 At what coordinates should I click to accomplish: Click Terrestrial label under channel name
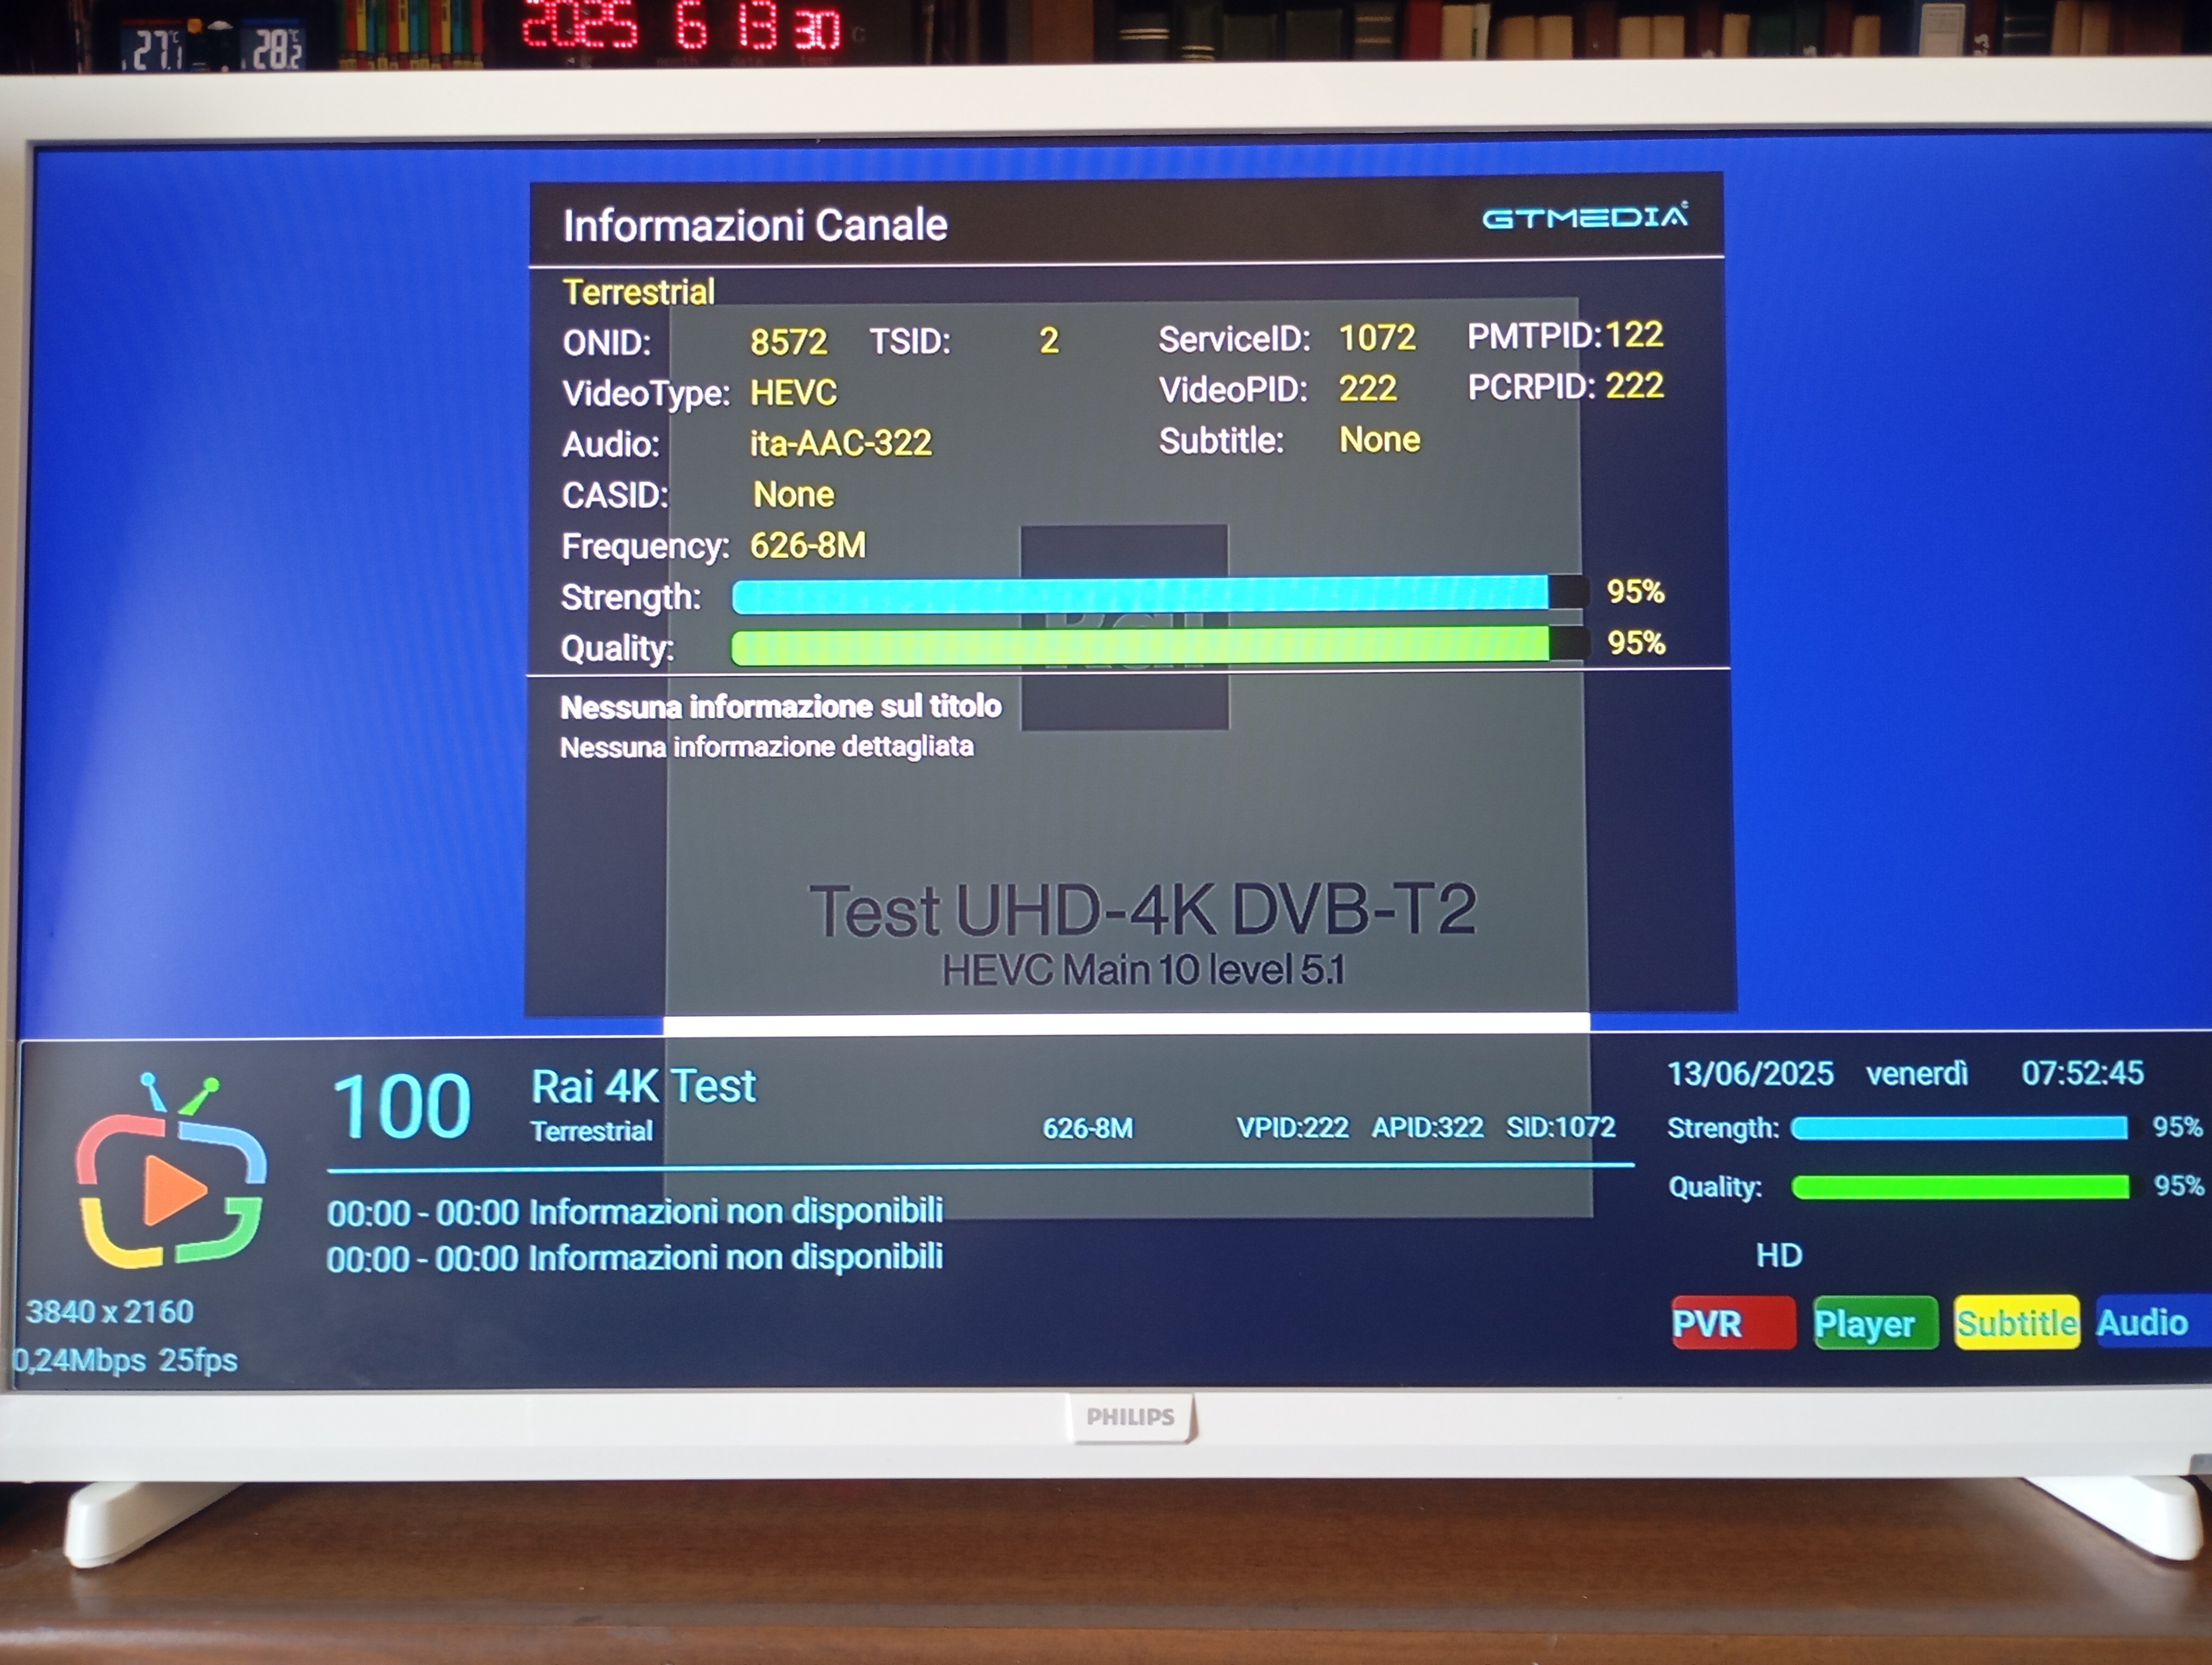point(591,1131)
